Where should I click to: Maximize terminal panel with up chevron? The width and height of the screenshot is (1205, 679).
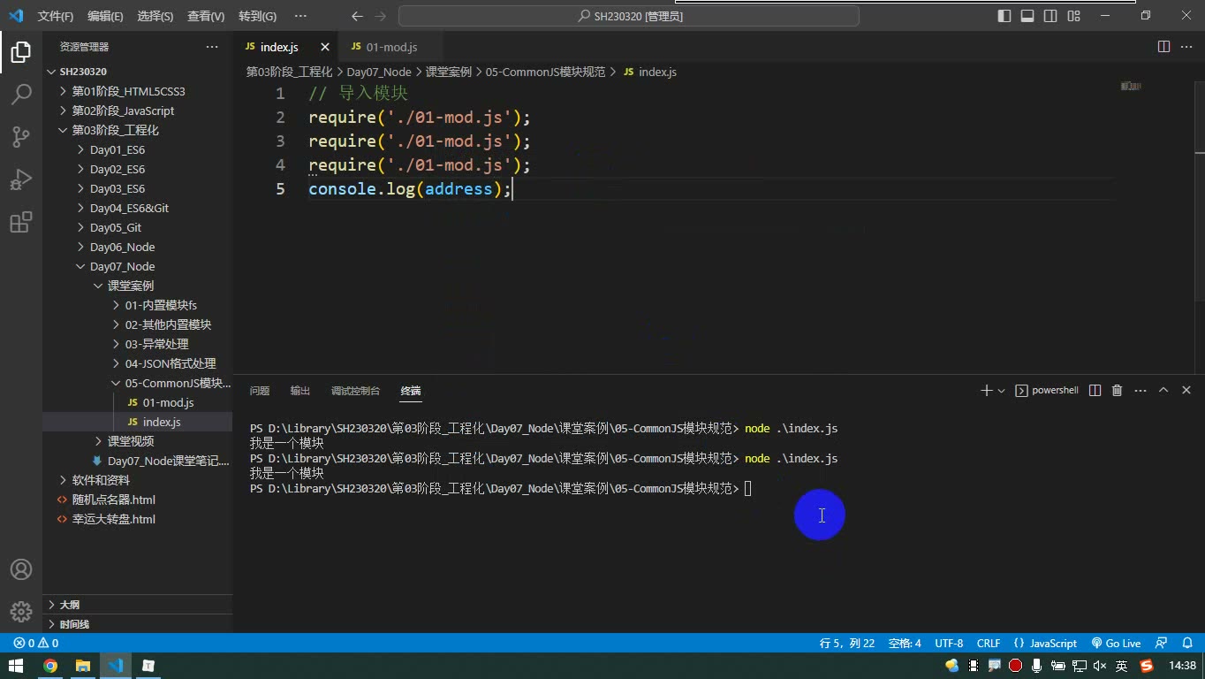click(x=1163, y=390)
